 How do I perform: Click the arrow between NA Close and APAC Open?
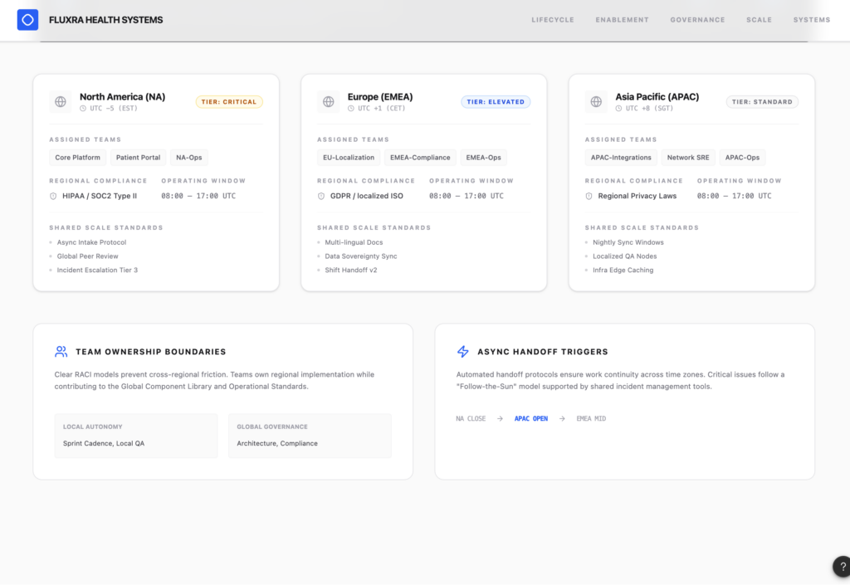pos(500,419)
